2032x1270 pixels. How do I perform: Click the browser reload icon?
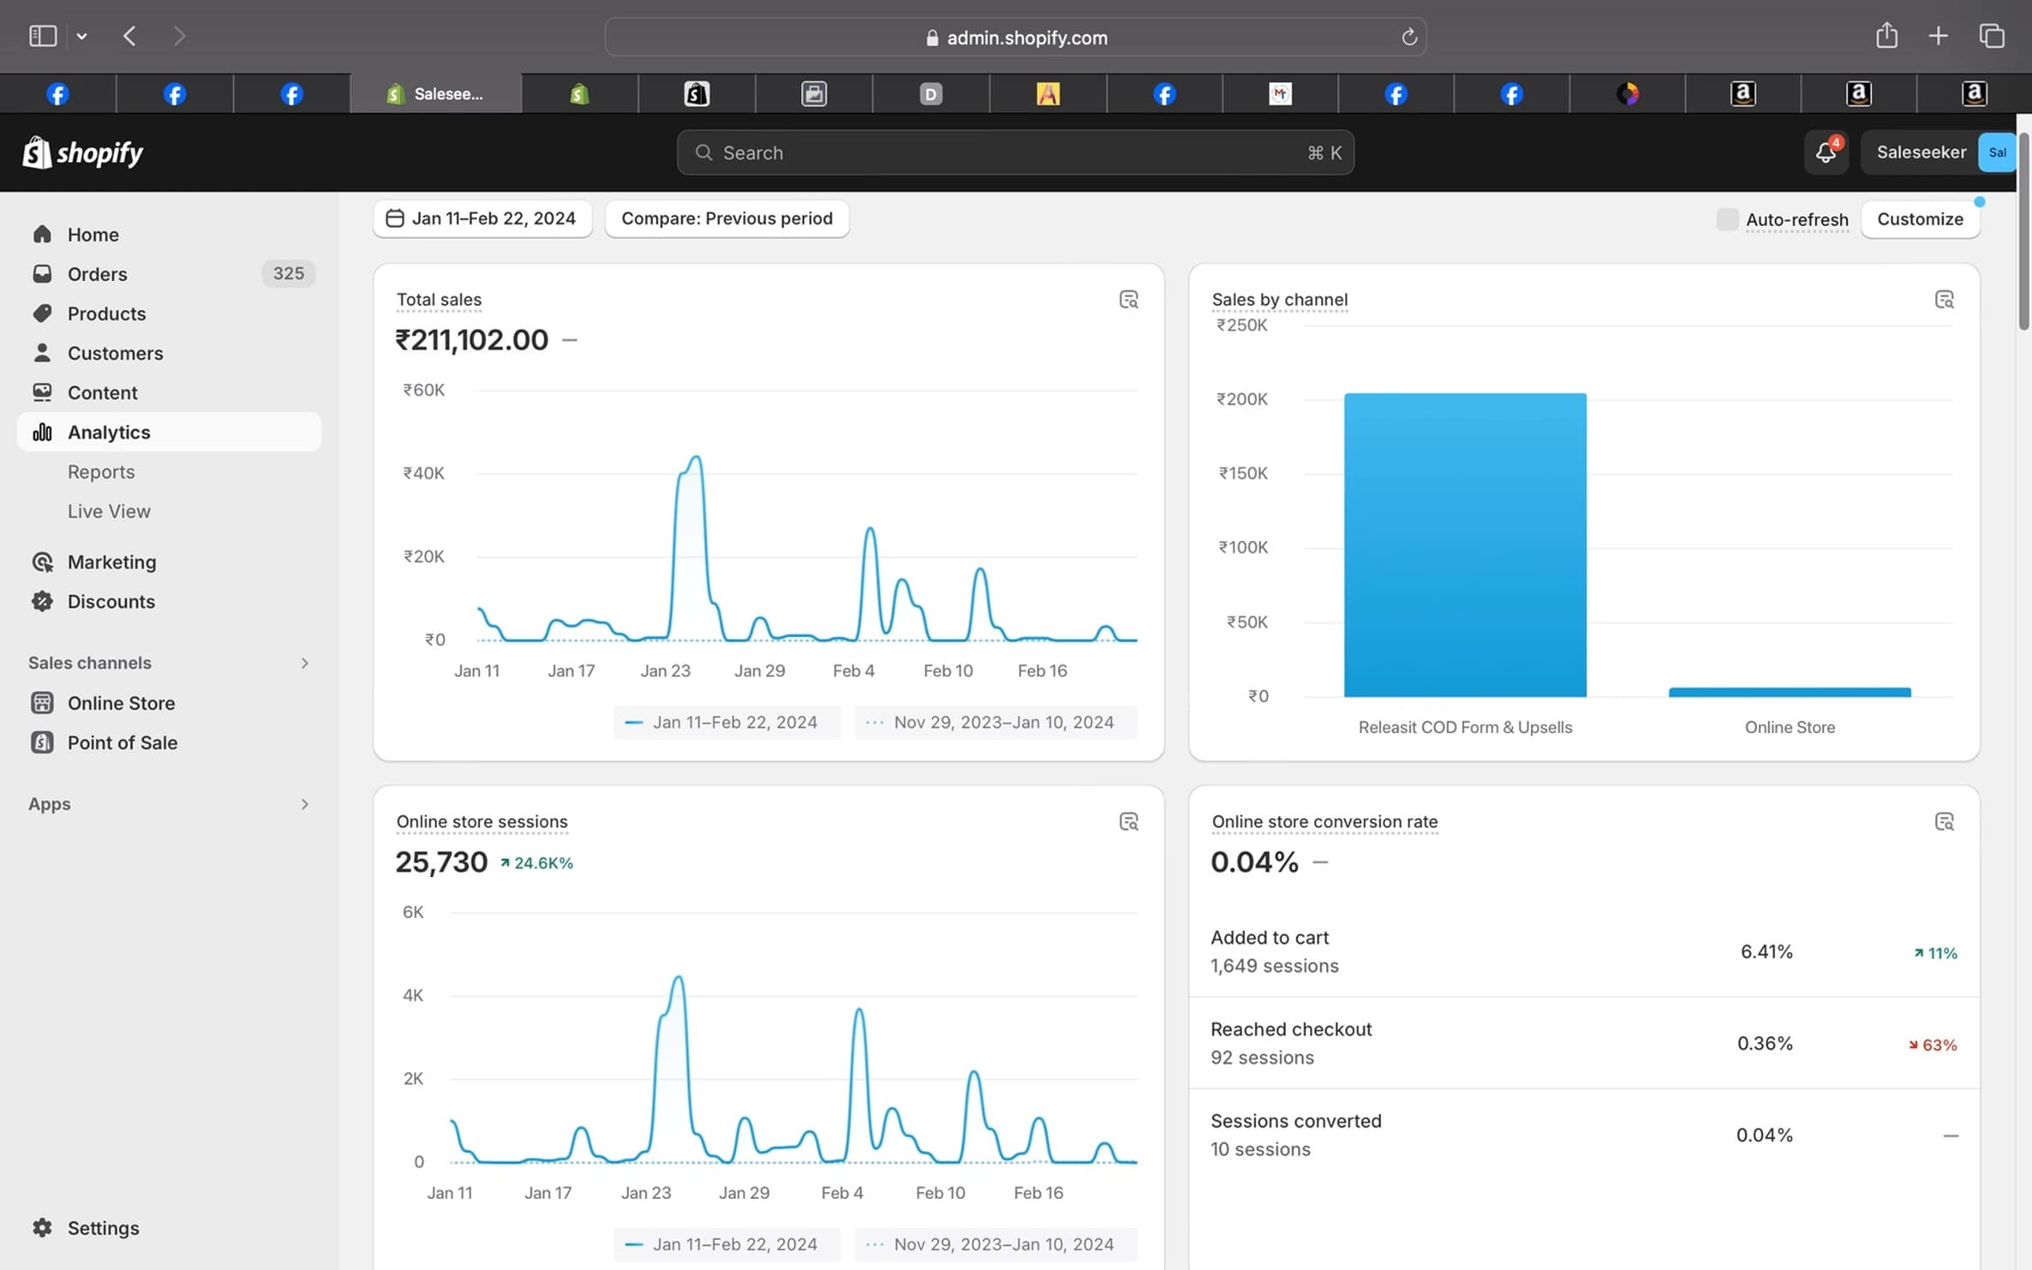(1408, 37)
